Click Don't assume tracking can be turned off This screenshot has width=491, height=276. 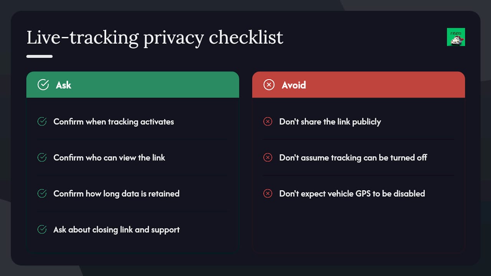(x=353, y=158)
